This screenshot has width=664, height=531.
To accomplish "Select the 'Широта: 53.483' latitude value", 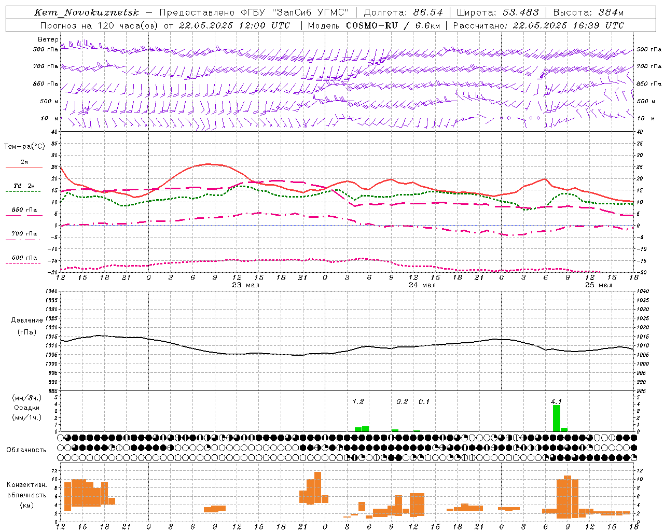I will (x=498, y=12).
